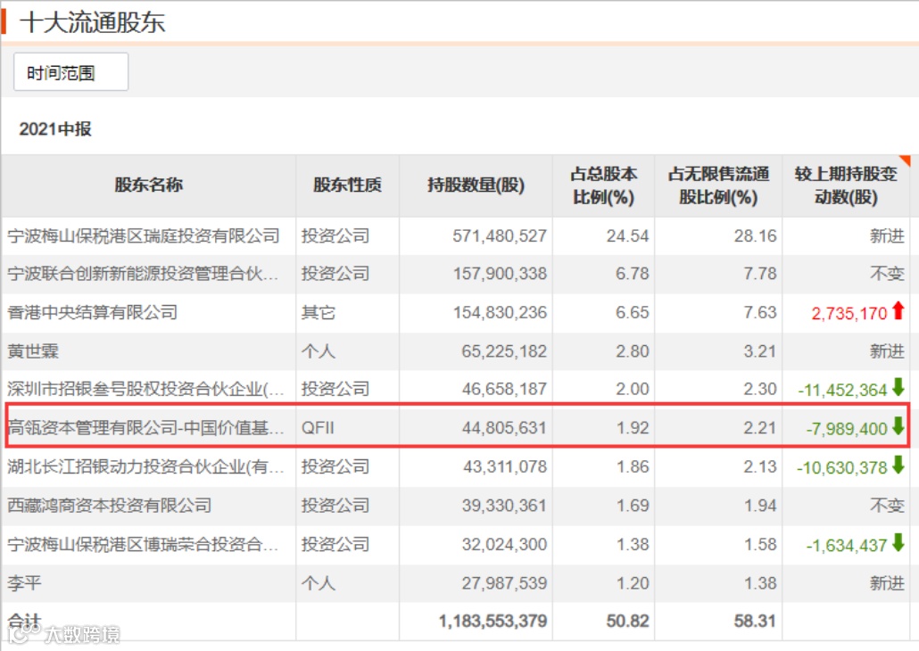Open shareholder 宁波梅山保税港区瑞庭投资有限公司

[144, 235]
